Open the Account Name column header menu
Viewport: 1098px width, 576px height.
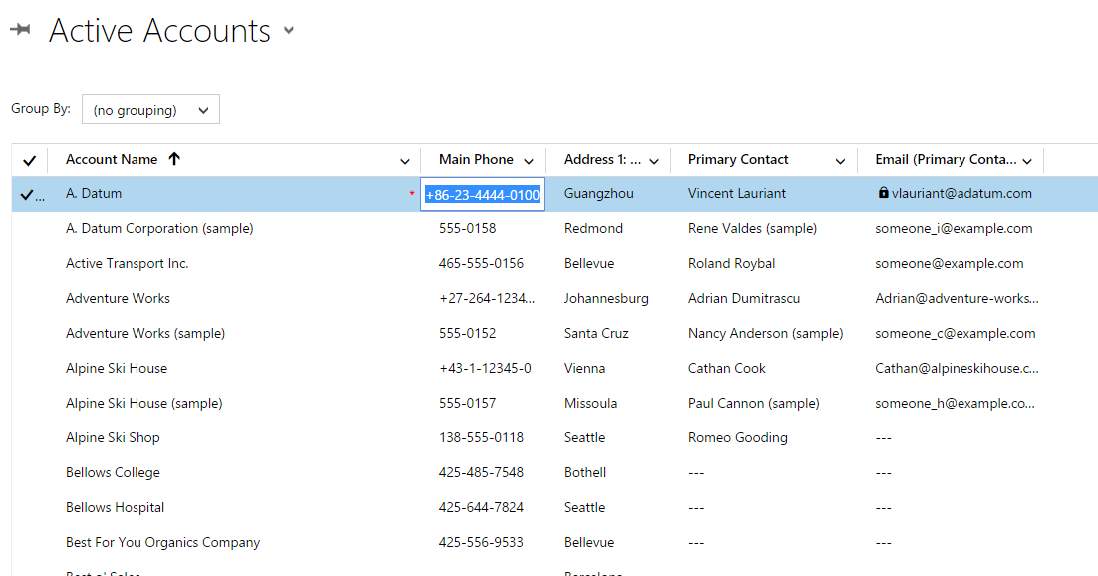click(x=405, y=160)
